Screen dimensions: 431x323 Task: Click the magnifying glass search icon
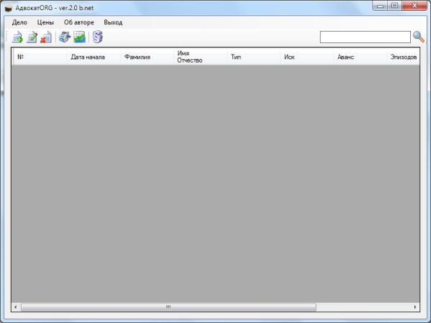(x=418, y=37)
